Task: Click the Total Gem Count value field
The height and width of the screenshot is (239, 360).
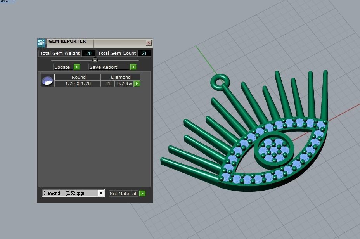Action: coord(144,53)
